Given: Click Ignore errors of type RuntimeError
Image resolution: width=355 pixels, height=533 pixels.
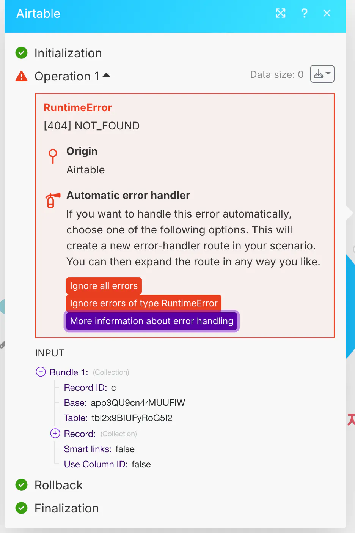Looking at the screenshot, I should coord(144,303).
